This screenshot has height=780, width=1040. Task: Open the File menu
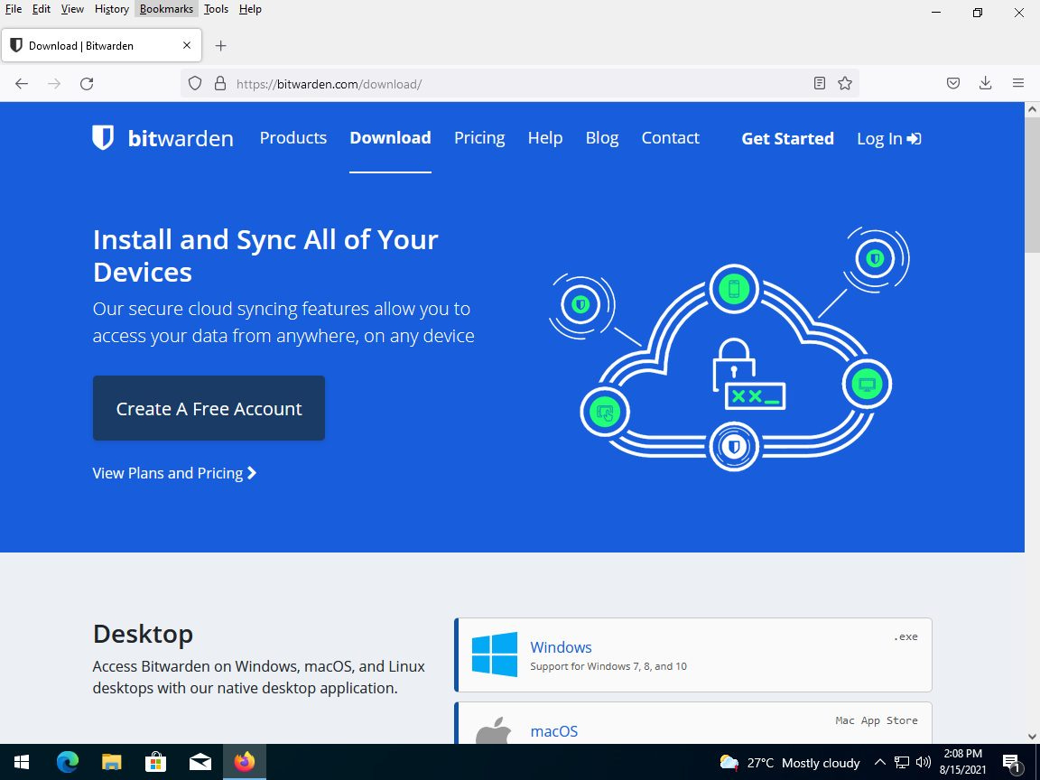14,9
